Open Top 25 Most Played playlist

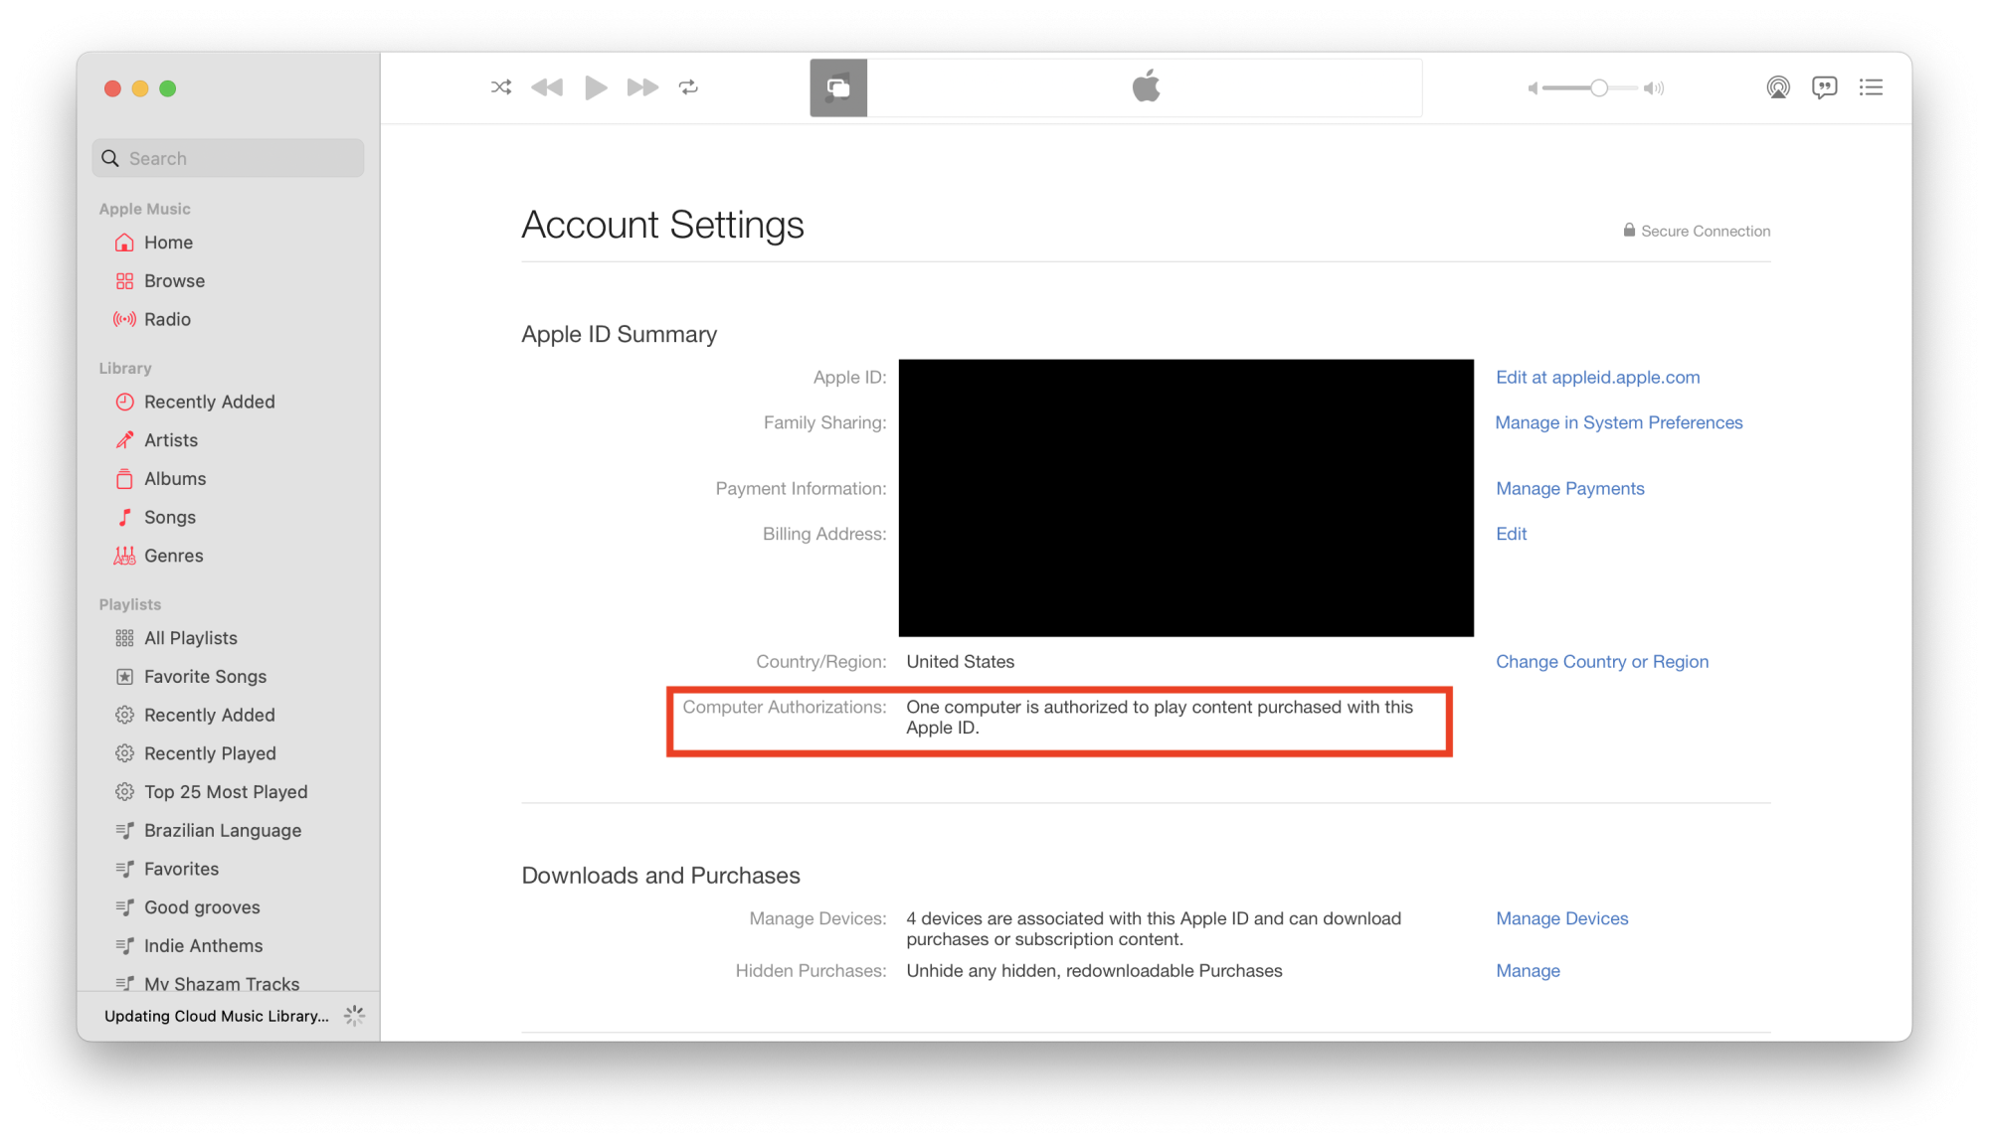(x=226, y=791)
